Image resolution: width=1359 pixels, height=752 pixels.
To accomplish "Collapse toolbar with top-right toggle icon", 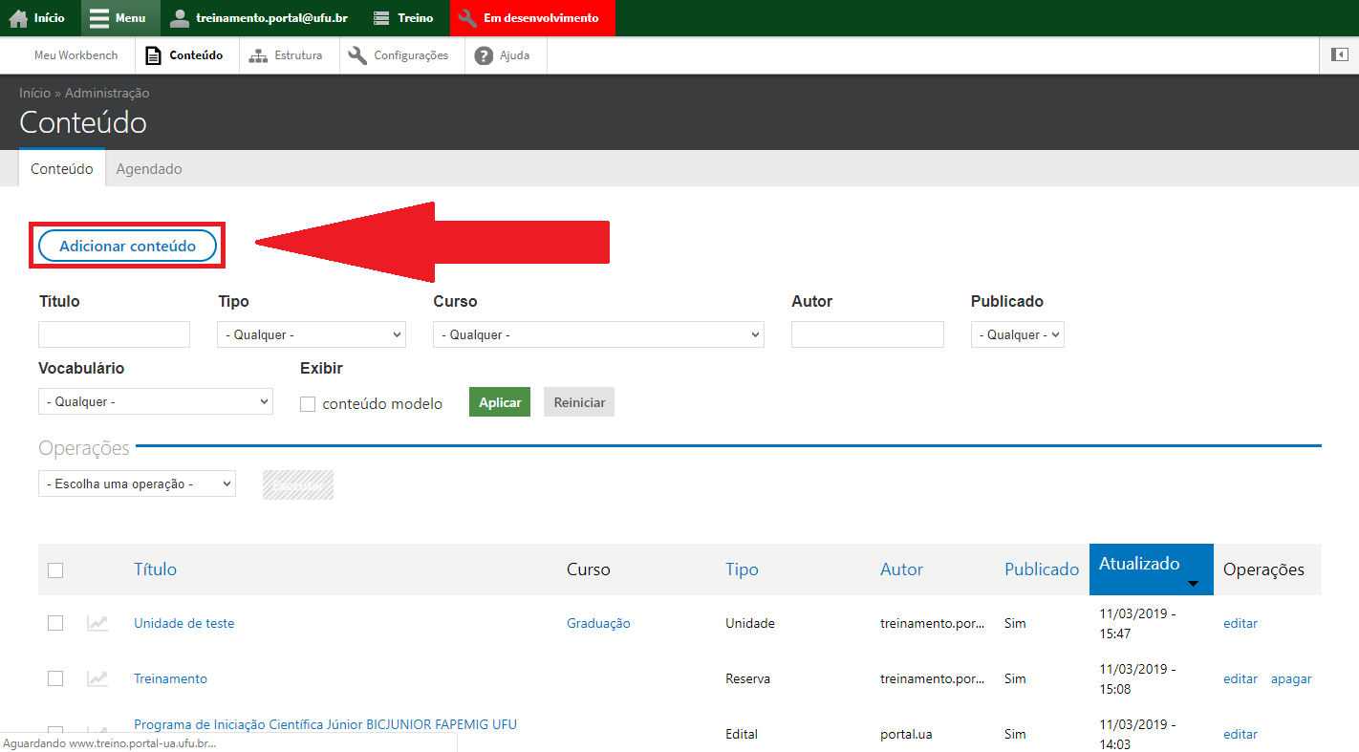I will point(1339,55).
